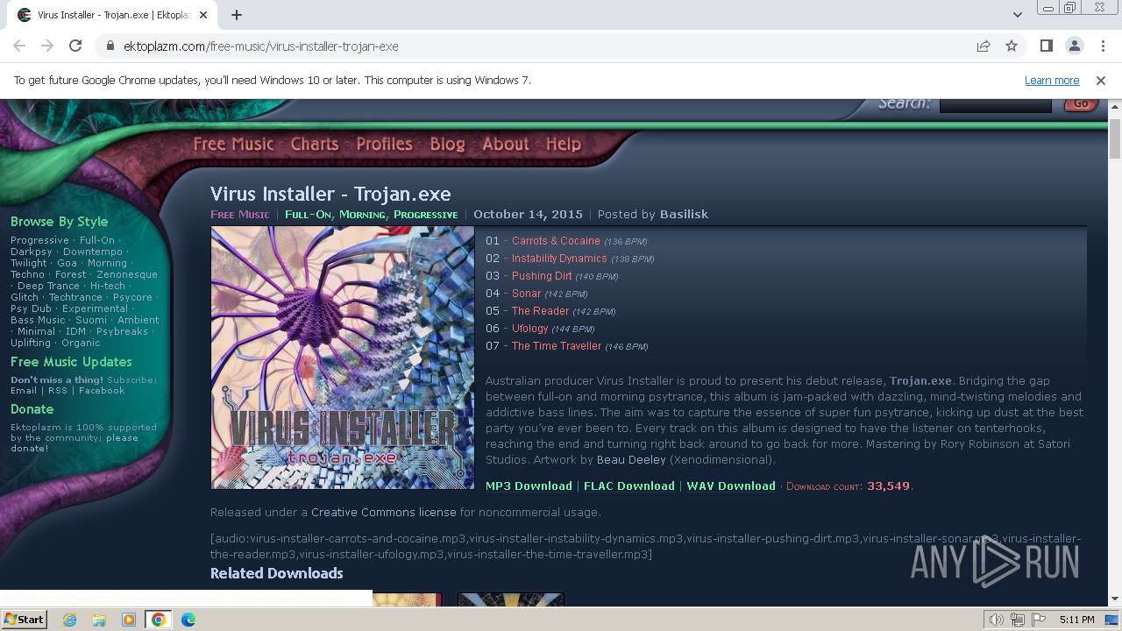Viewport: 1122px width, 631px height.
Task: Select track Instability Dynamics
Action: point(559,259)
